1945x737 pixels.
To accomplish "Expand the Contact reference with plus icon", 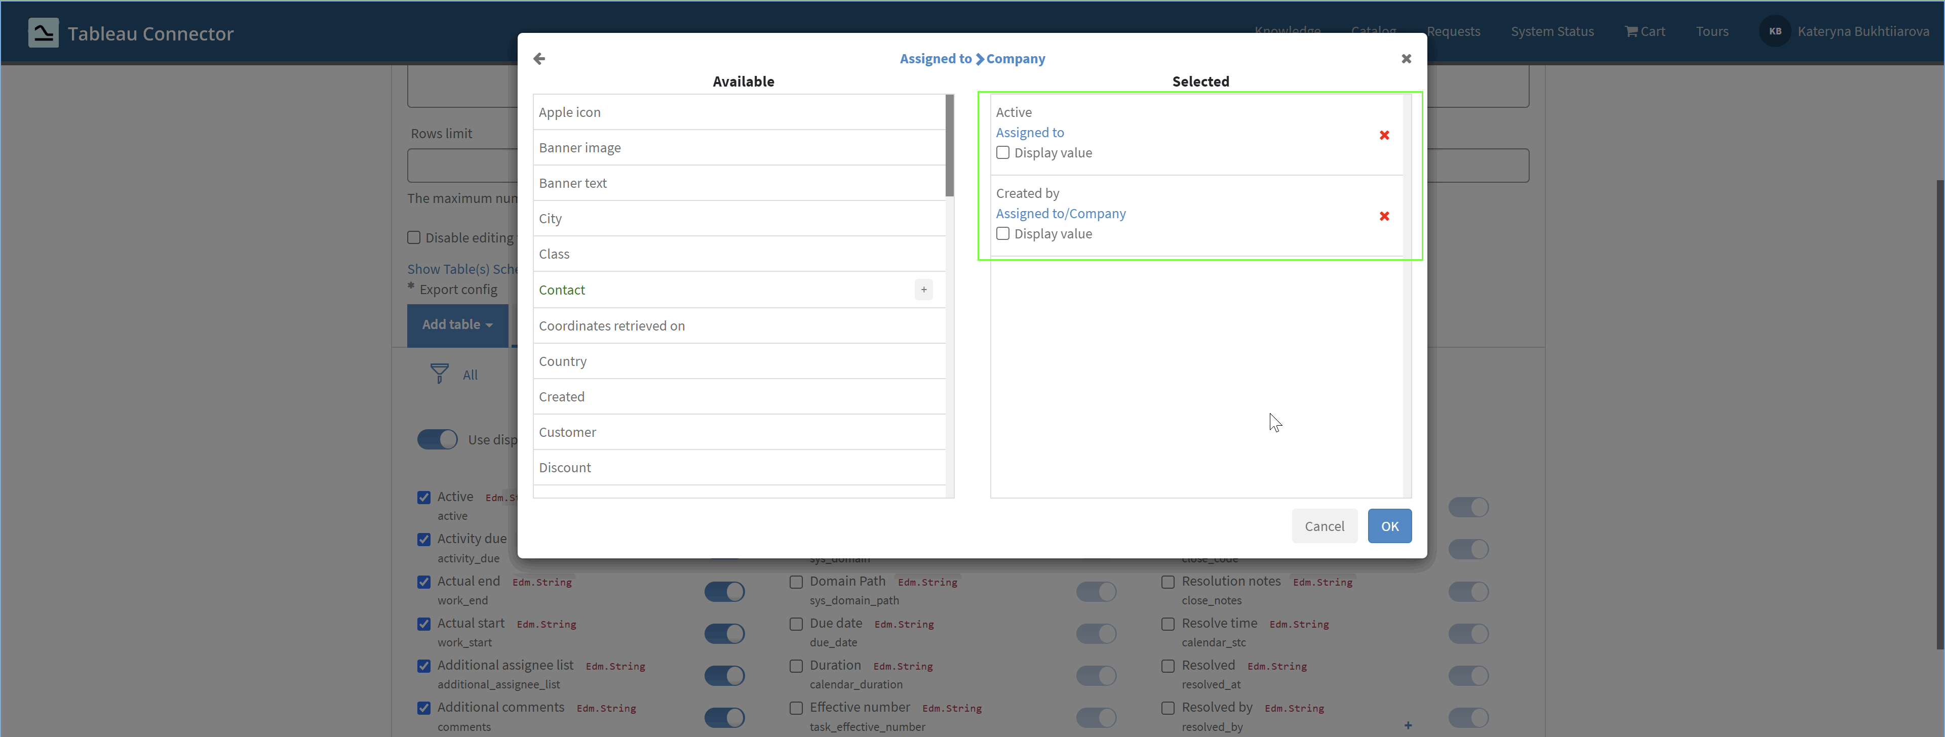I will tap(923, 290).
